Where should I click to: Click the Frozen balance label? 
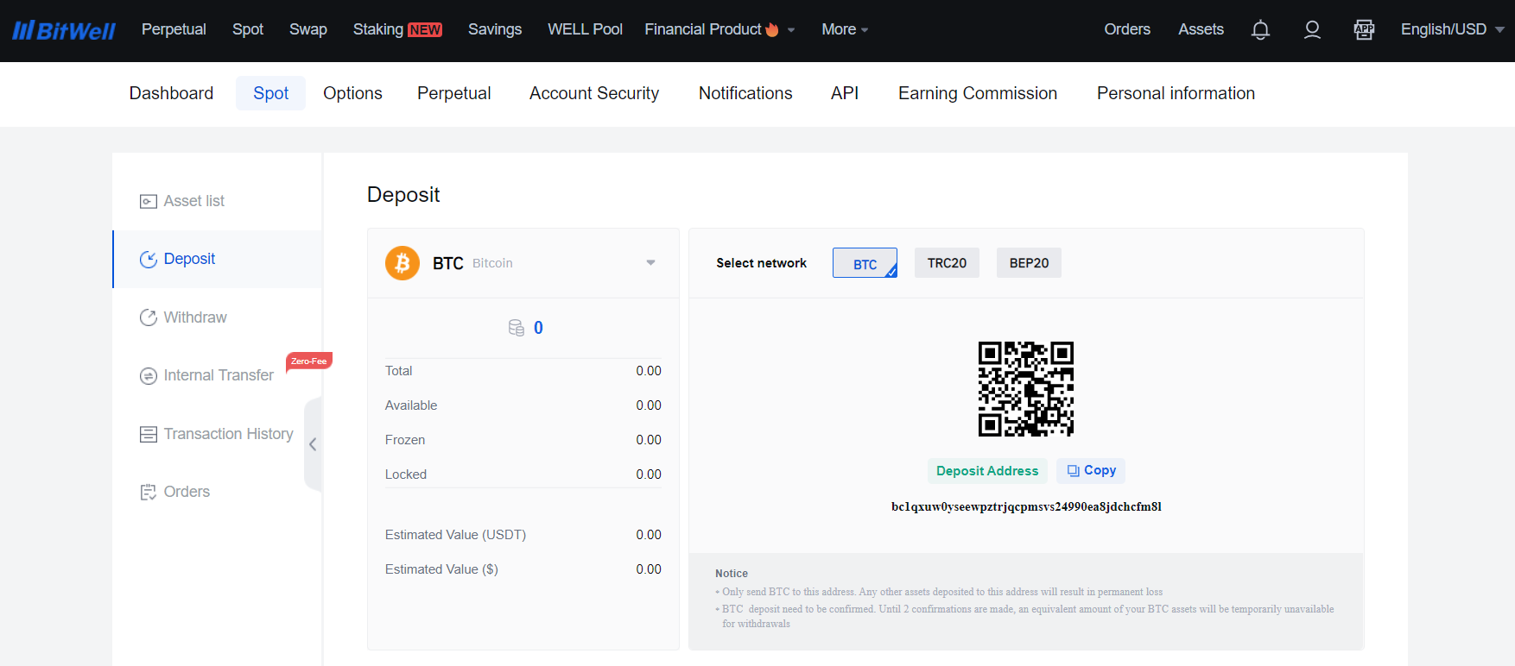coord(405,440)
